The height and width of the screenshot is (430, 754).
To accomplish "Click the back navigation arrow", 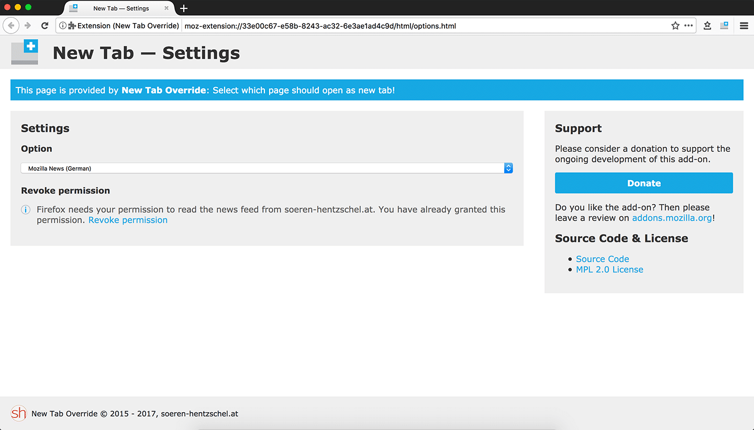I will [x=11, y=26].
